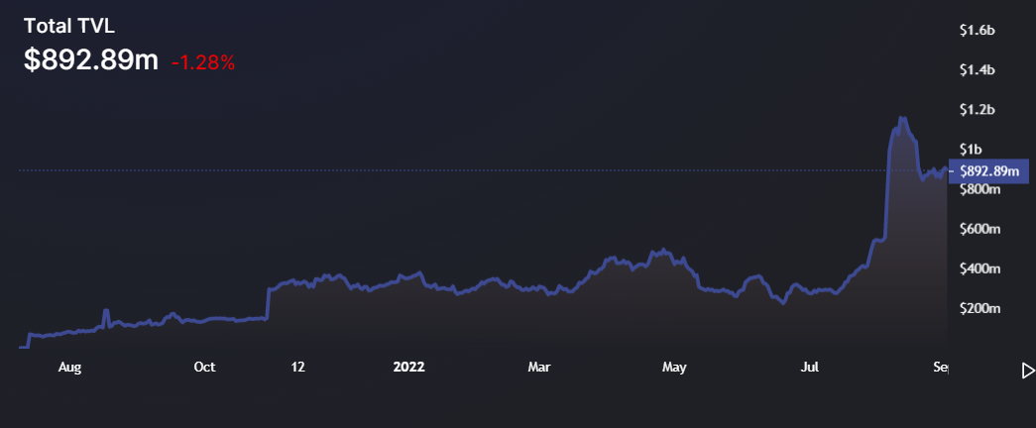The height and width of the screenshot is (428, 1036).
Task: Click the $892.89m current price label on axis
Action: pyautogui.click(x=989, y=171)
